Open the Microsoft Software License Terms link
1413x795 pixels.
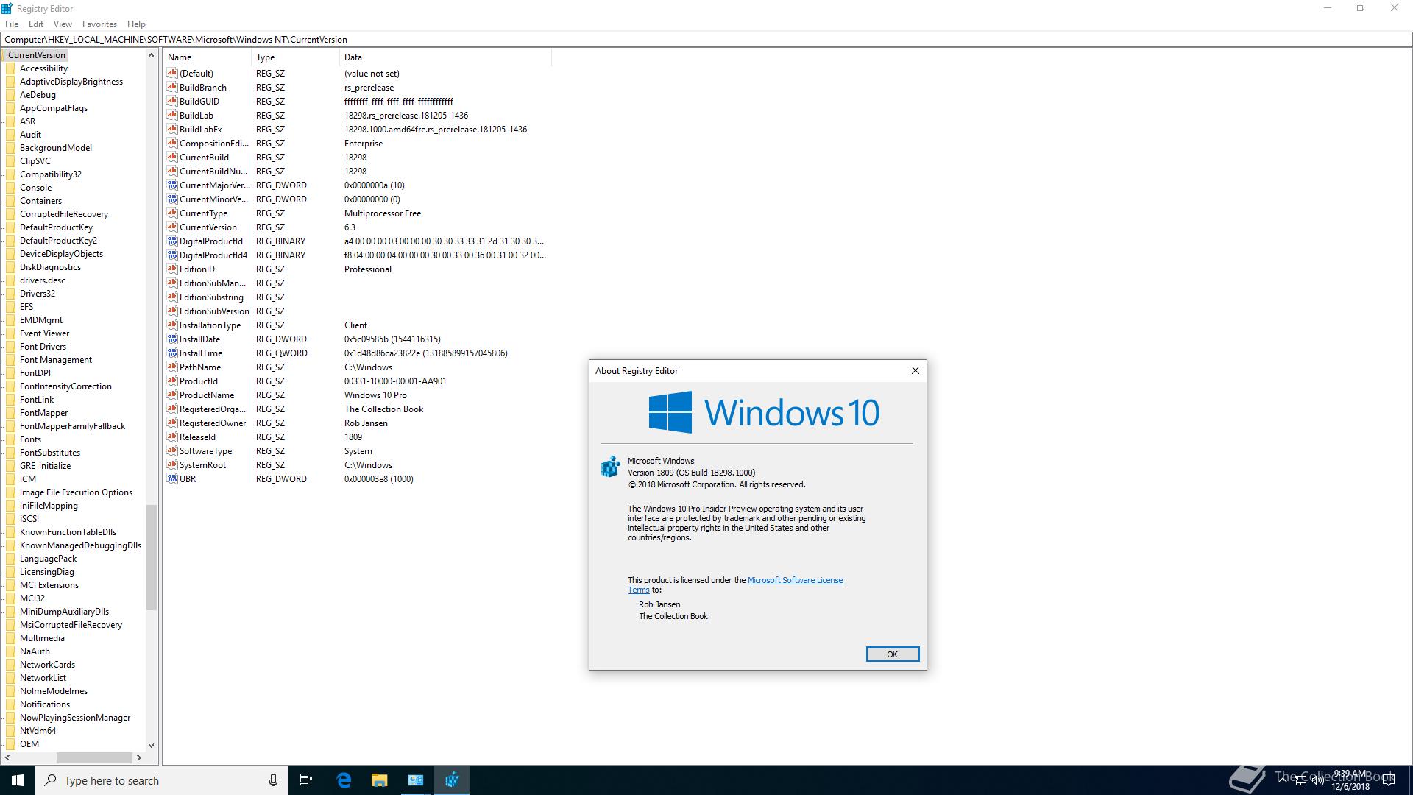pos(795,580)
